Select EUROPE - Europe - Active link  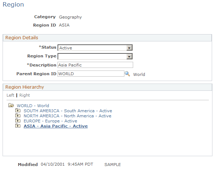(50, 121)
